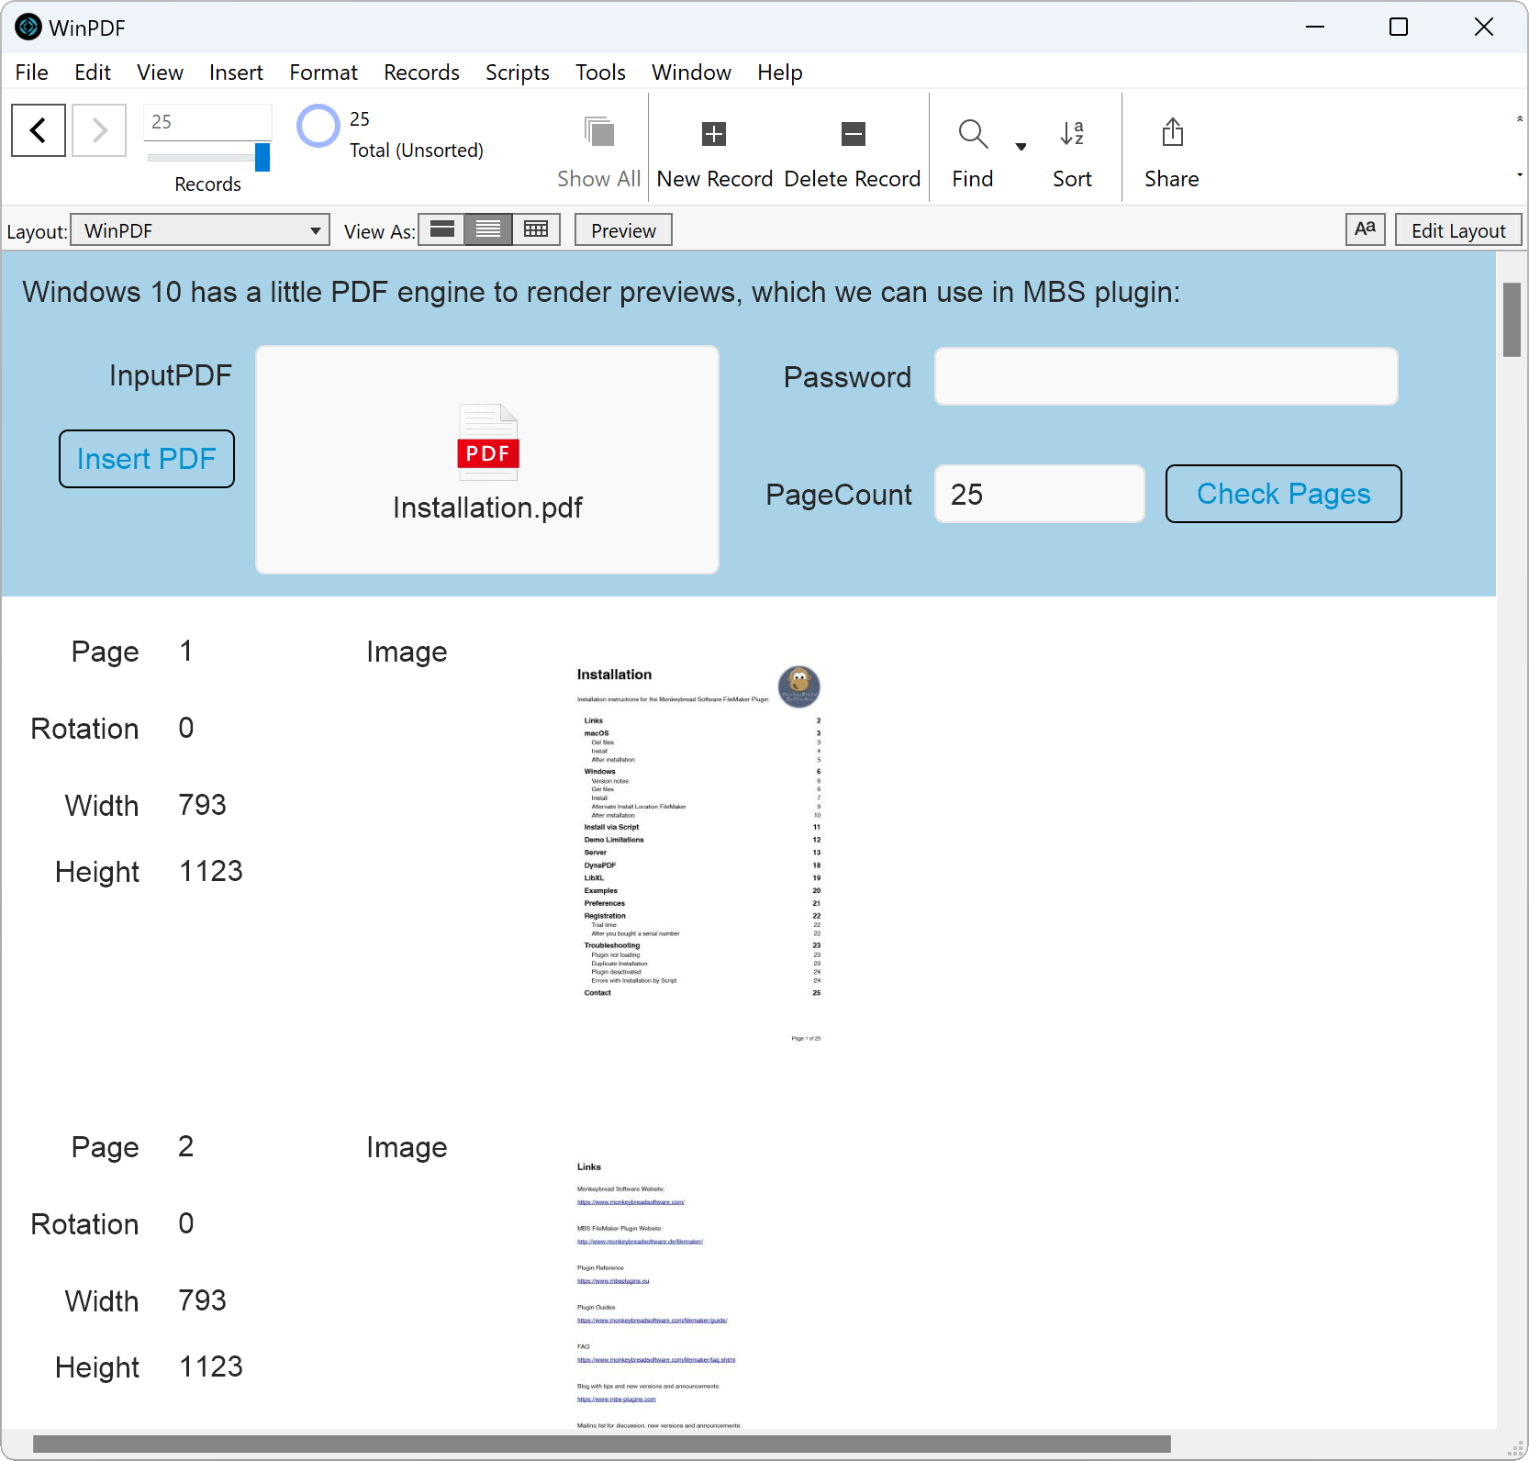Click the Page 2 Height value 1123

[211, 1366]
